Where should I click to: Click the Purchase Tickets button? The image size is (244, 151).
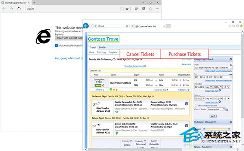click(185, 54)
